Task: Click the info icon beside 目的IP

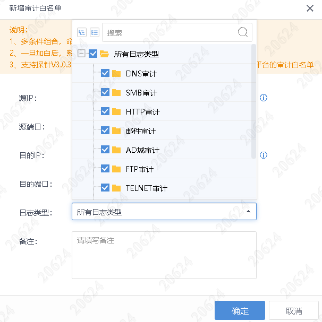Action: (x=263, y=155)
